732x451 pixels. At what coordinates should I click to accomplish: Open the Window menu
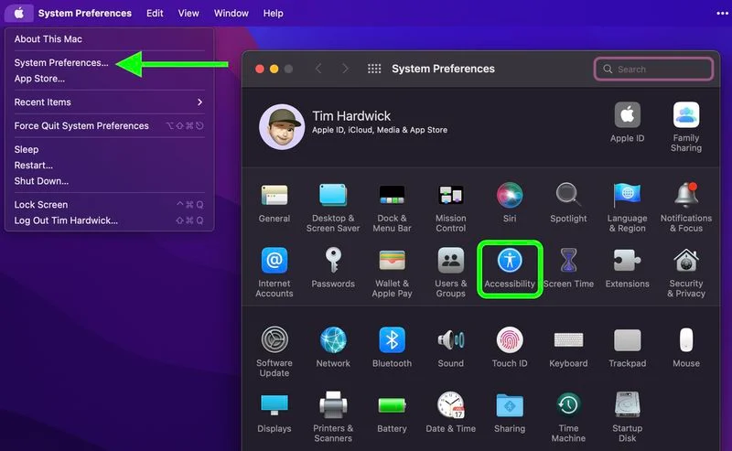[231, 13]
